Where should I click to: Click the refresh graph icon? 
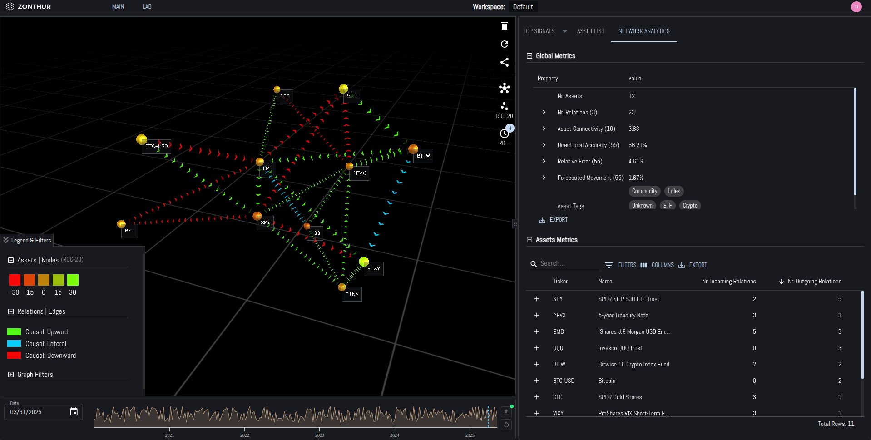click(x=504, y=44)
